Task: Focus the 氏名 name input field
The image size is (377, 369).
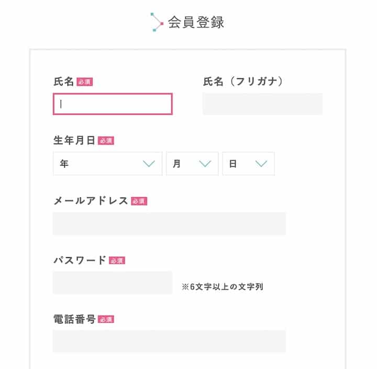Action: pos(113,104)
